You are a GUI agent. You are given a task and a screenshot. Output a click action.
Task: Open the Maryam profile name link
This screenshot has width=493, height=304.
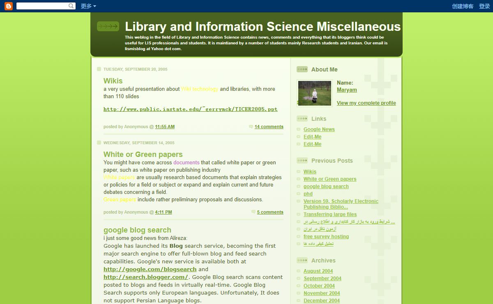coord(347,90)
